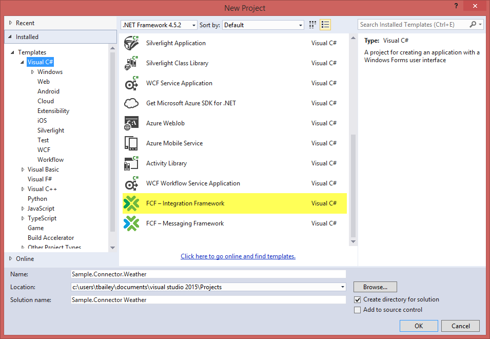Click the Name input field
Screen dimensions: 490x339
(208, 274)
